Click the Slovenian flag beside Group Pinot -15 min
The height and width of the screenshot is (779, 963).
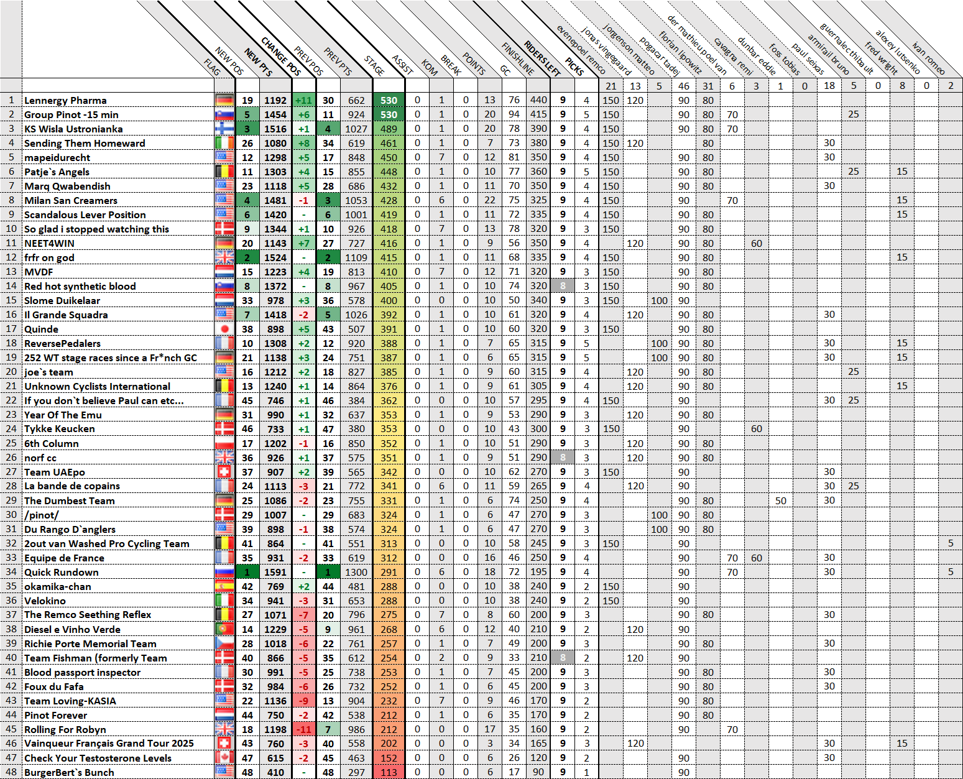coord(224,114)
